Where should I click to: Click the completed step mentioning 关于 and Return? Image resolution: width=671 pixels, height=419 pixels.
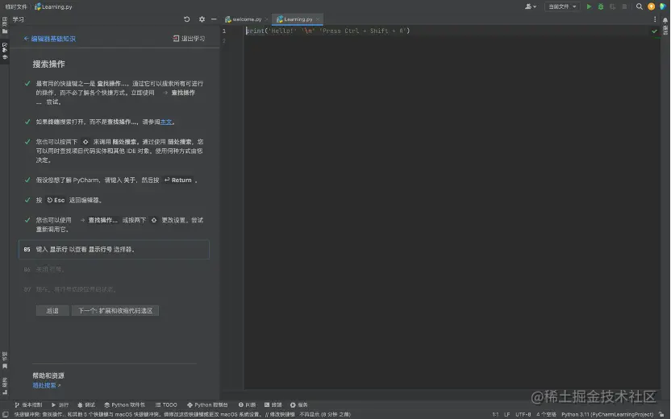click(116, 180)
